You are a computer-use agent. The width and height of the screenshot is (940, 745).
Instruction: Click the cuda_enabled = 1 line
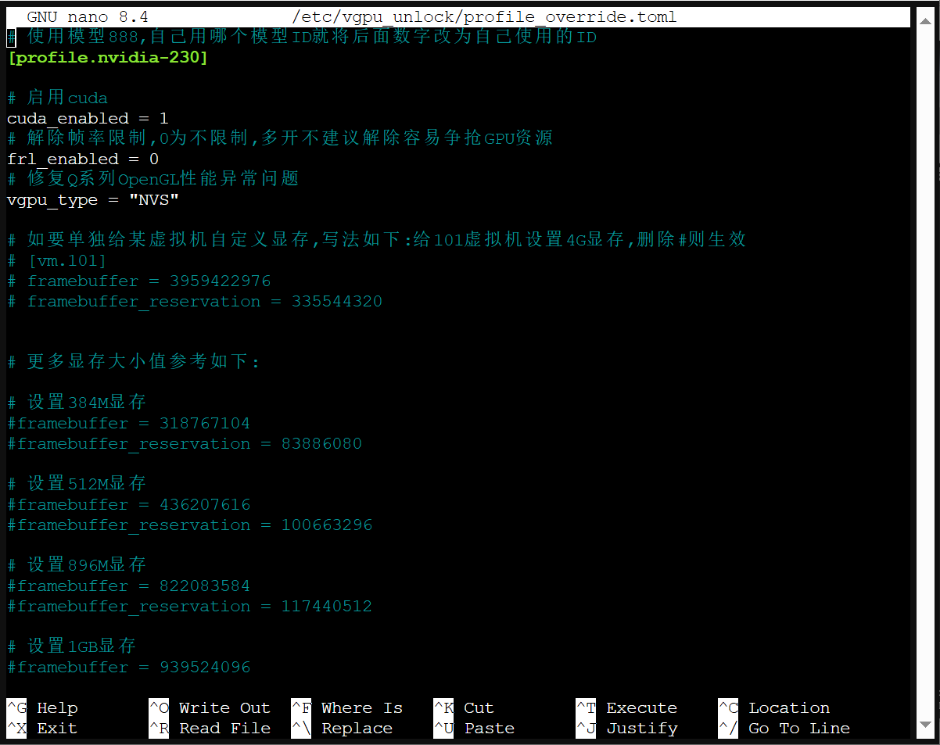88,118
